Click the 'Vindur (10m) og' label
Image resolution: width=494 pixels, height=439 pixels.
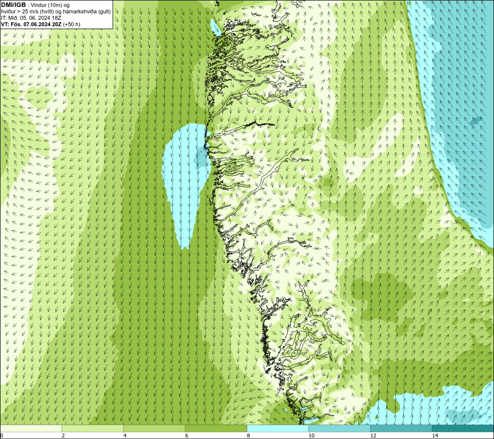click(50, 5)
